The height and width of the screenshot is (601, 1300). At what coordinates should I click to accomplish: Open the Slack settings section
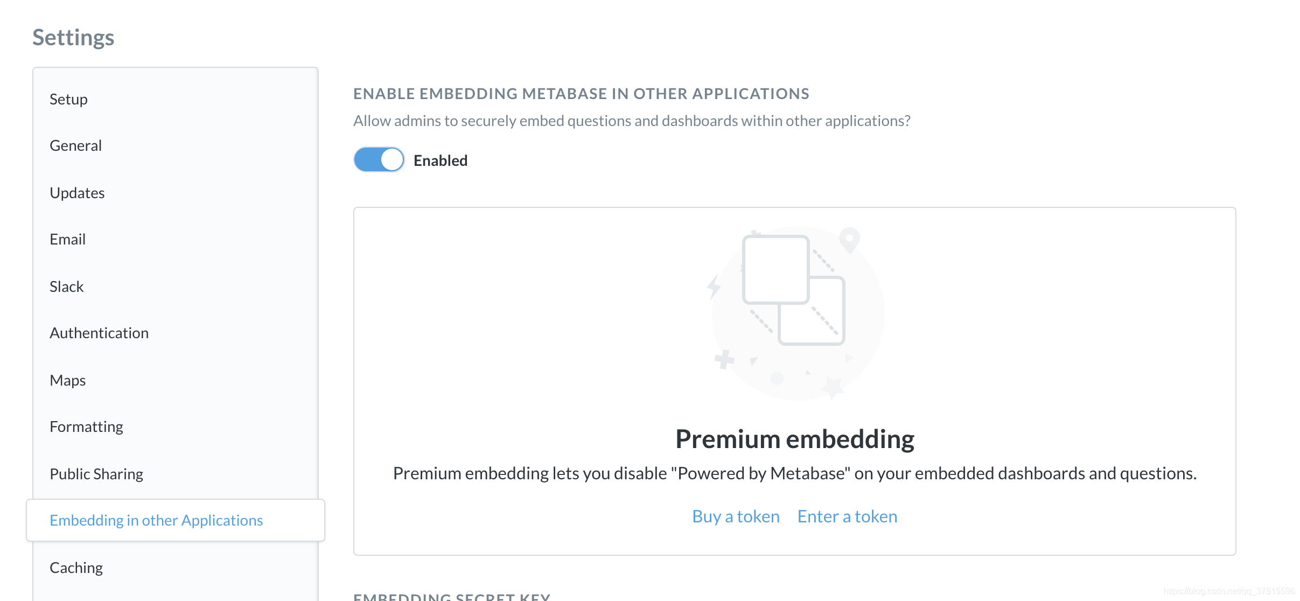click(66, 286)
